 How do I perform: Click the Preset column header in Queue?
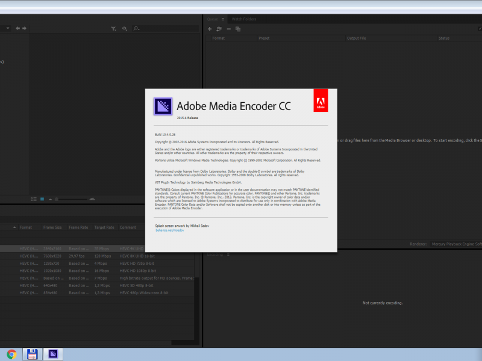click(x=264, y=39)
